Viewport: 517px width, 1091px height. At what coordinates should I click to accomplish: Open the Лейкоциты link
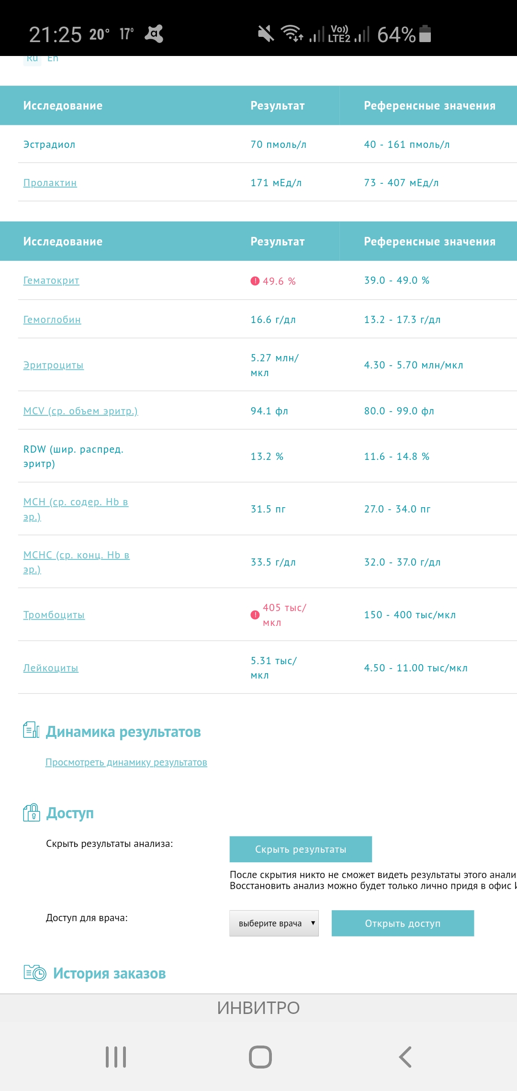51,668
